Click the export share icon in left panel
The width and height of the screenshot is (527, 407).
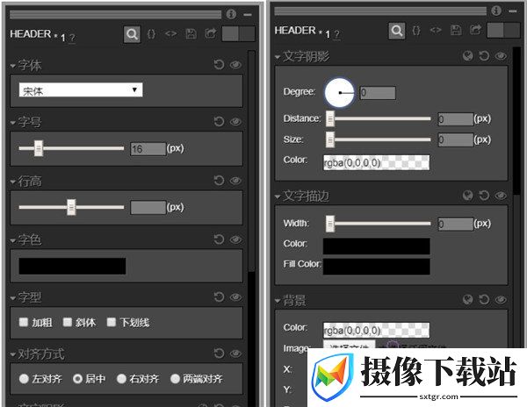211,33
